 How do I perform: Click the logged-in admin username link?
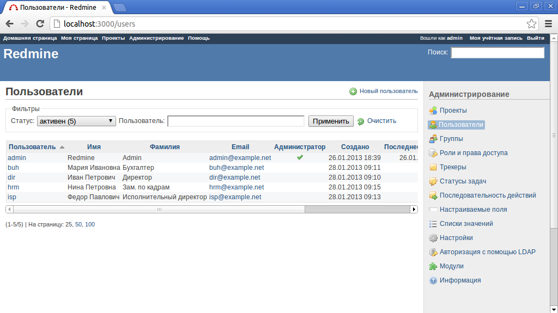point(454,38)
